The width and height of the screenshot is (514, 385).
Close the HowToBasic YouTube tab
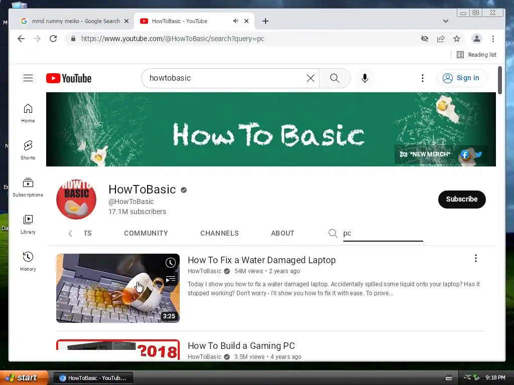point(246,21)
